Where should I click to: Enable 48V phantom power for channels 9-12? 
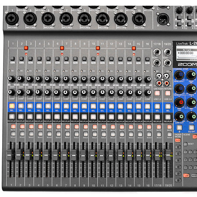[x=98, y=48]
